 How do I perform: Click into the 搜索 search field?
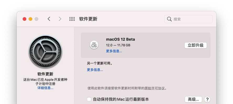click(x=188, y=19)
